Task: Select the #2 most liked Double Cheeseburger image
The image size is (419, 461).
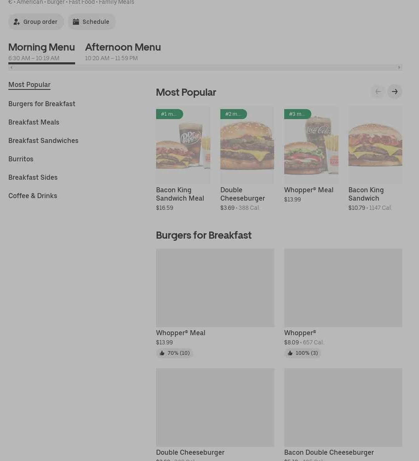Action: tap(247, 145)
